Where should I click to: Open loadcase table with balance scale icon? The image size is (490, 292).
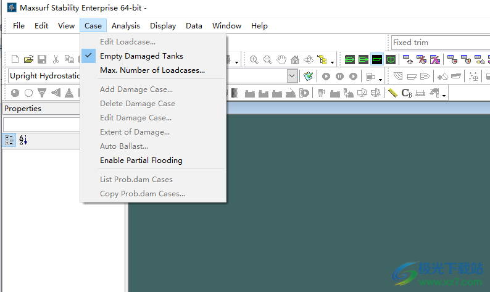pos(407,59)
